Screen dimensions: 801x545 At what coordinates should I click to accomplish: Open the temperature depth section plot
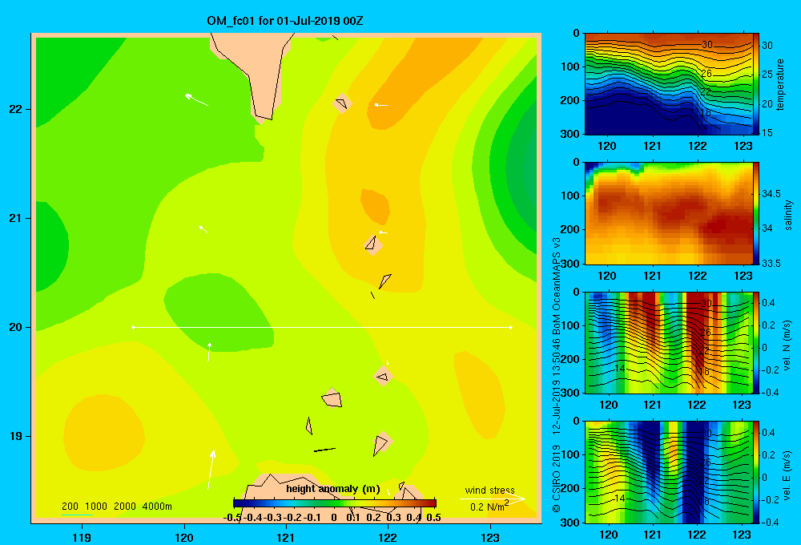[x=669, y=84]
